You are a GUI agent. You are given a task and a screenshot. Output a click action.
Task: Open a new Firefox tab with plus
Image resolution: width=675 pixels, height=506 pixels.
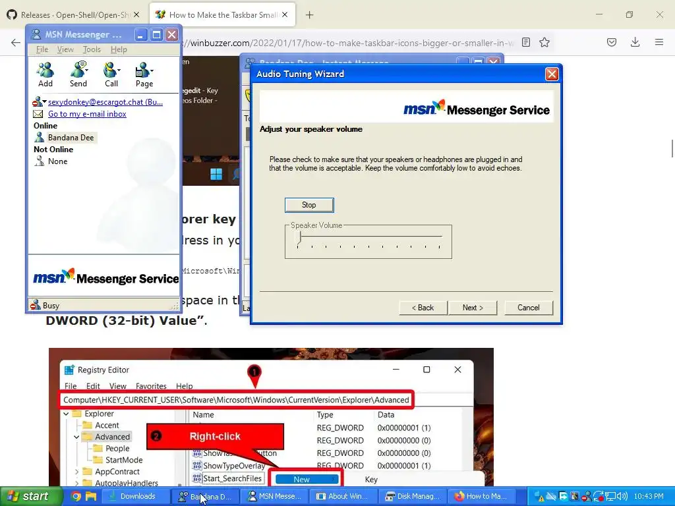pyautogui.click(x=310, y=15)
